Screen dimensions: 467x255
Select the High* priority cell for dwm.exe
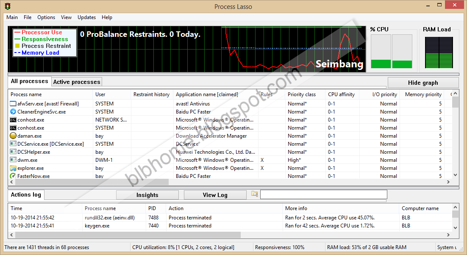click(x=294, y=160)
